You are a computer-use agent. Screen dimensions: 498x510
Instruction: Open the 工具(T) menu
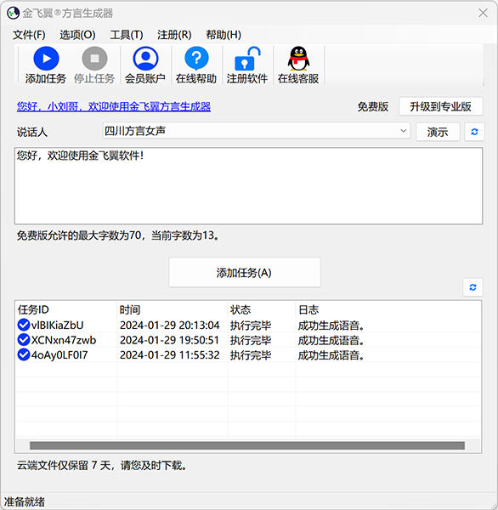click(127, 35)
